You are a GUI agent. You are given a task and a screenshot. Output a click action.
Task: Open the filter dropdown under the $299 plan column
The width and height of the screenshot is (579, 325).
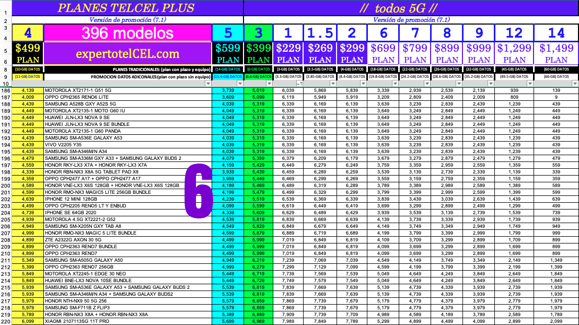coord(363,84)
